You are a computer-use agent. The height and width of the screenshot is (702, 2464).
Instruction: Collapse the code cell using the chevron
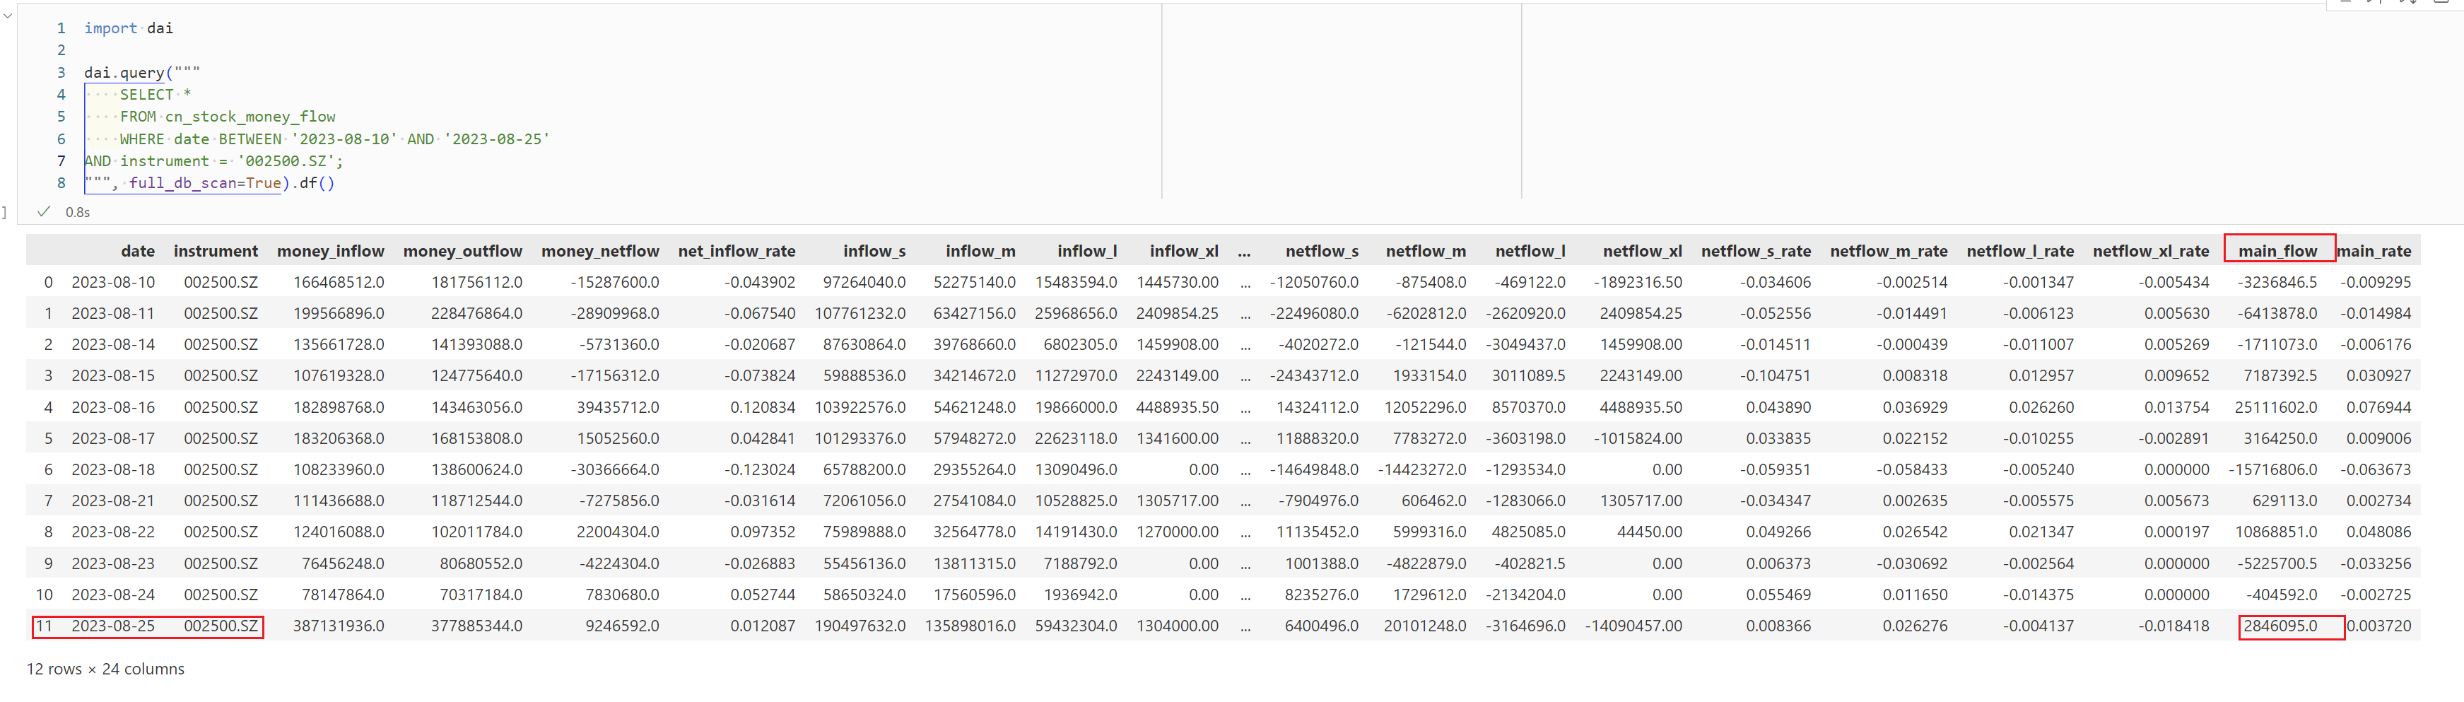click(8, 16)
